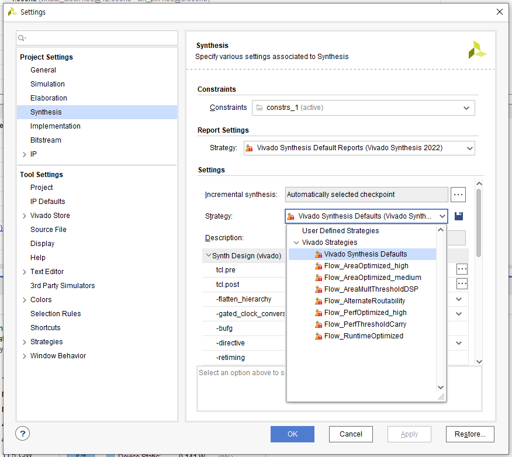The image size is (512, 457).
Task: Click the save strategy floppy disk icon
Action: coord(458,216)
